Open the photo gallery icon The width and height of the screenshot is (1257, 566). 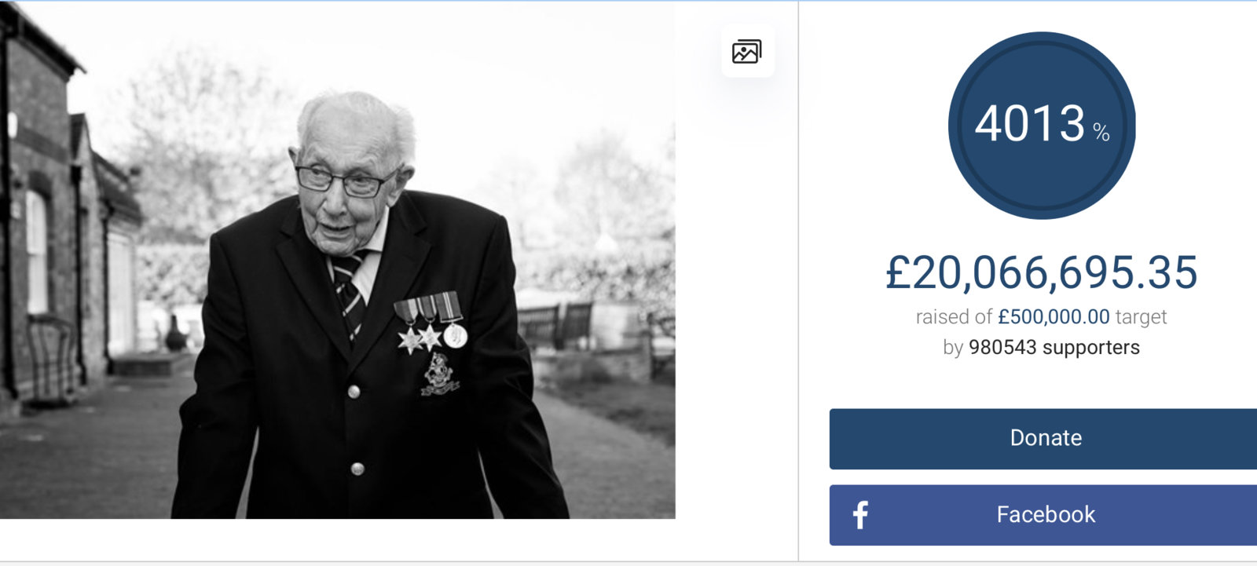click(747, 52)
